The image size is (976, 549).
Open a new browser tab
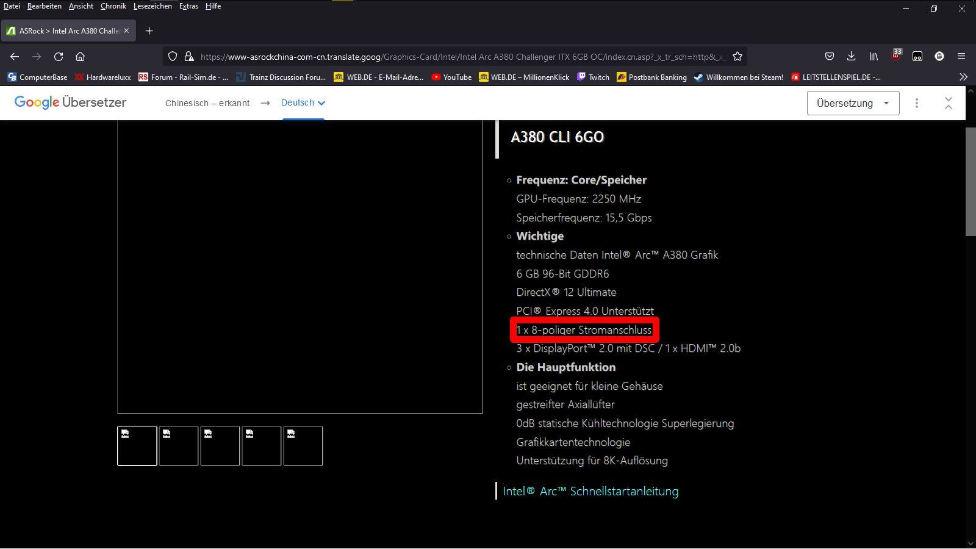(149, 30)
